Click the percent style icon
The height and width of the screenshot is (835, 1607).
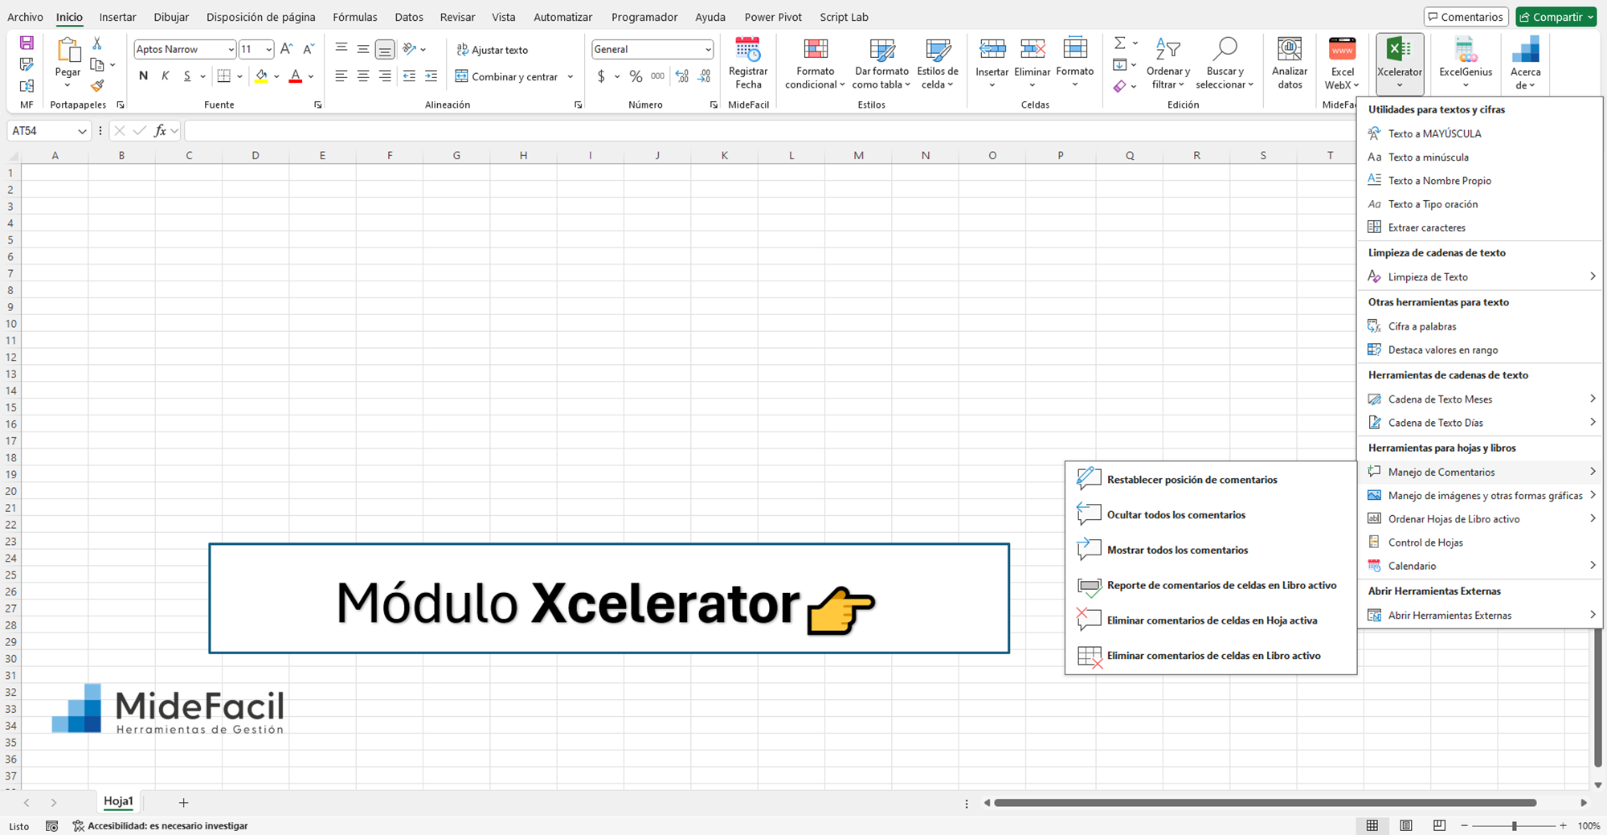tap(636, 76)
